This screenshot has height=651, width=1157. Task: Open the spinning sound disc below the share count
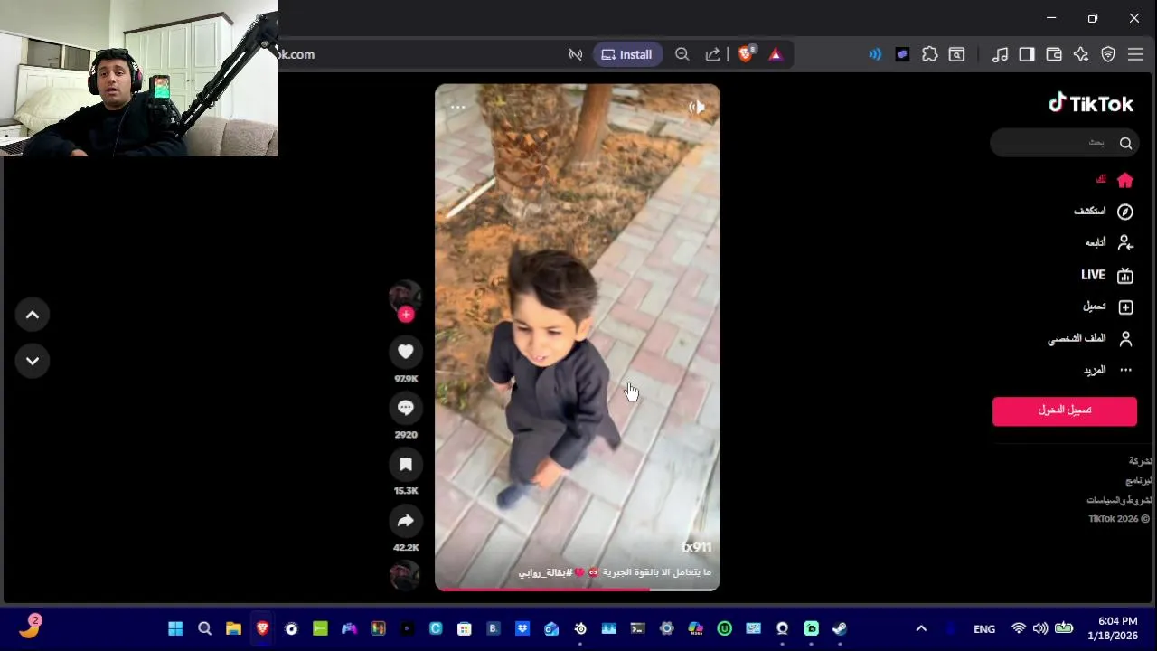click(405, 575)
